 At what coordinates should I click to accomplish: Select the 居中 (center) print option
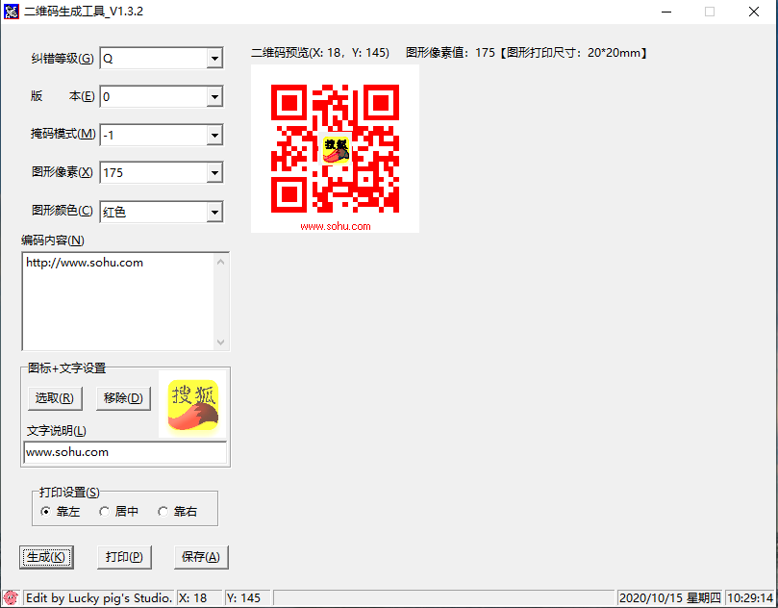[x=105, y=512]
